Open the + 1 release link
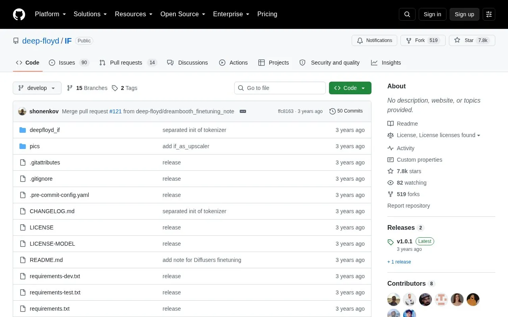 click(399, 262)
